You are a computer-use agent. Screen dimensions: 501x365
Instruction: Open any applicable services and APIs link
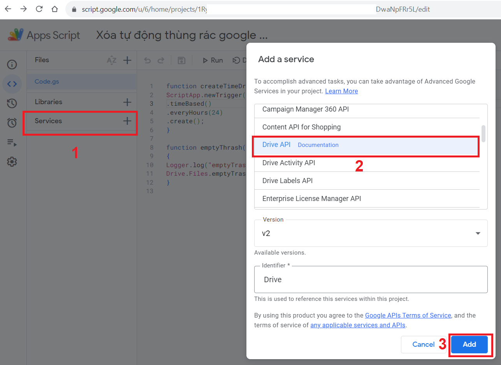tap(358, 325)
